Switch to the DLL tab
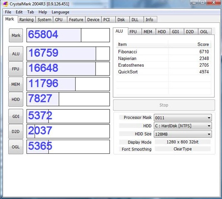Screen dimensions: 222x199 click(x=136, y=19)
